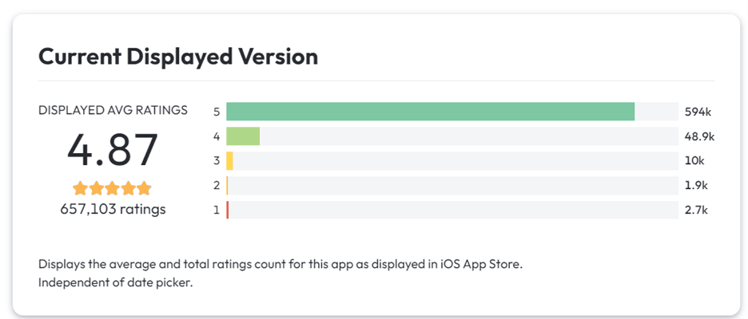Click the DISPLAYED AVG RATINGS label
The width and height of the screenshot is (748, 319).
tap(113, 110)
